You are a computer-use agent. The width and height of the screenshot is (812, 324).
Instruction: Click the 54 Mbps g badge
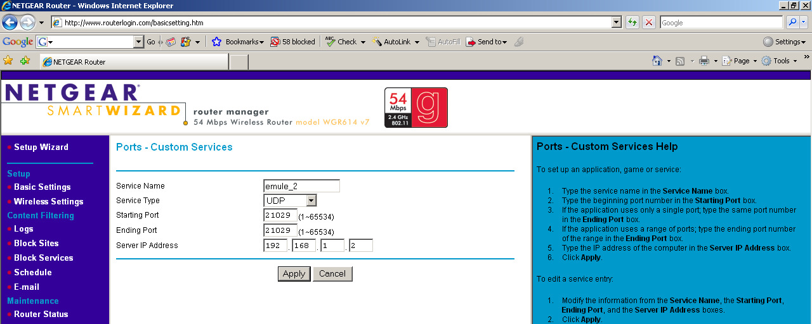click(416, 108)
